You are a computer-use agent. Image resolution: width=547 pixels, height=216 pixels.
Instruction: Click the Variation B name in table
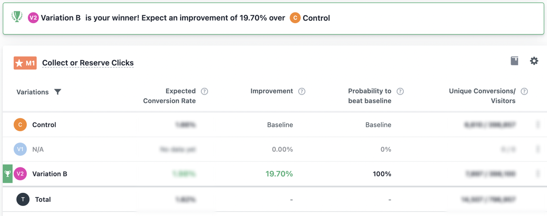tap(50, 174)
